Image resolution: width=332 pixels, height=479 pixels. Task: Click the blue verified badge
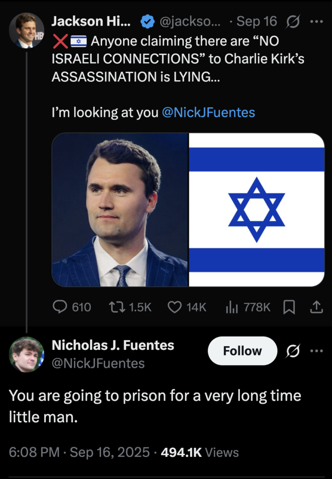click(x=148, y=21)
